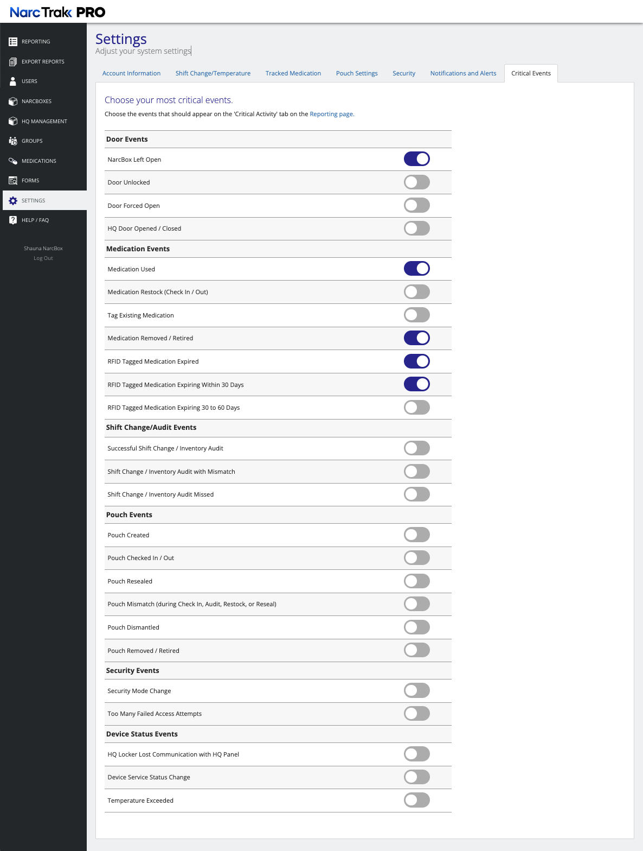Viewport: 643px width, 851px height.
Task: Select the NarcBoxes box icon
Action: (x=13, y=101)
